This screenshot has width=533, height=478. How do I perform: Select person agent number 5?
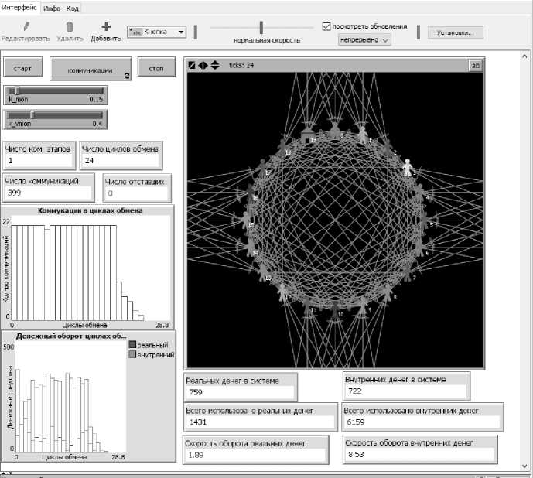click(425, 220)
